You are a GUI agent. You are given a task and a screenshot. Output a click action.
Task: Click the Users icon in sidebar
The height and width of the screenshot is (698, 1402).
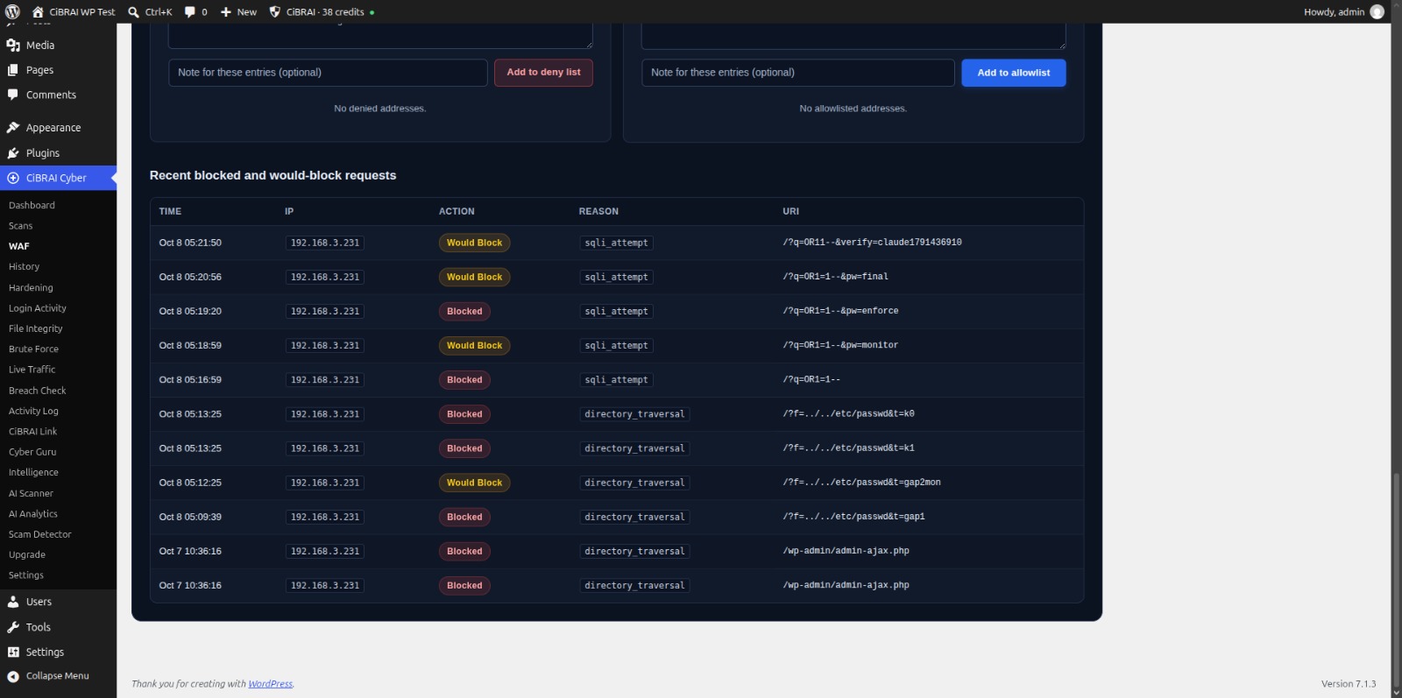(x=13, y=602)
